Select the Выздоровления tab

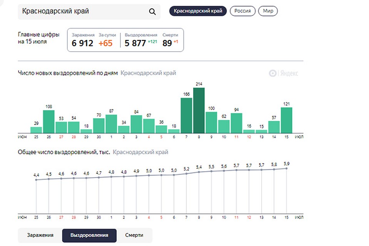(89, 235)
